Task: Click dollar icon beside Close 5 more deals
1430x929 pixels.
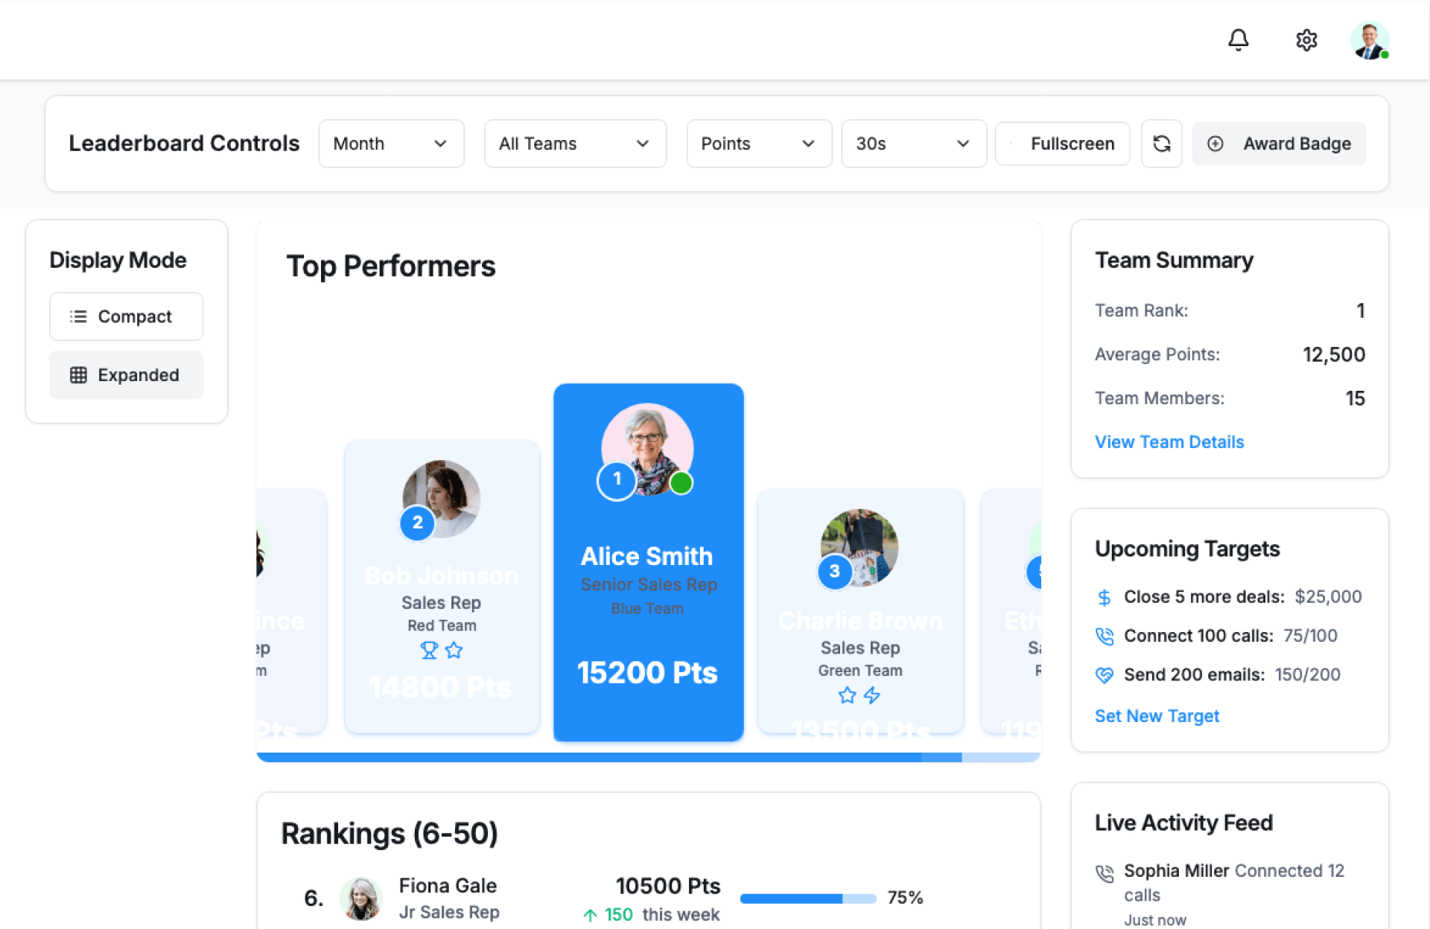Action: 1104,597
